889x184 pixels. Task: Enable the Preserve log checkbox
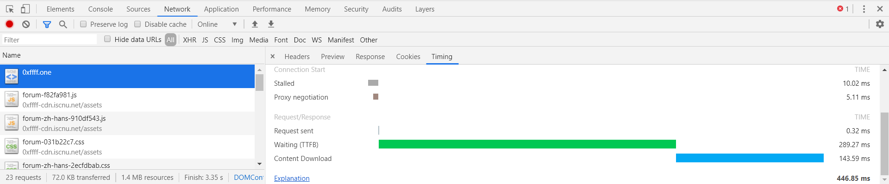[x=83, y=24]
